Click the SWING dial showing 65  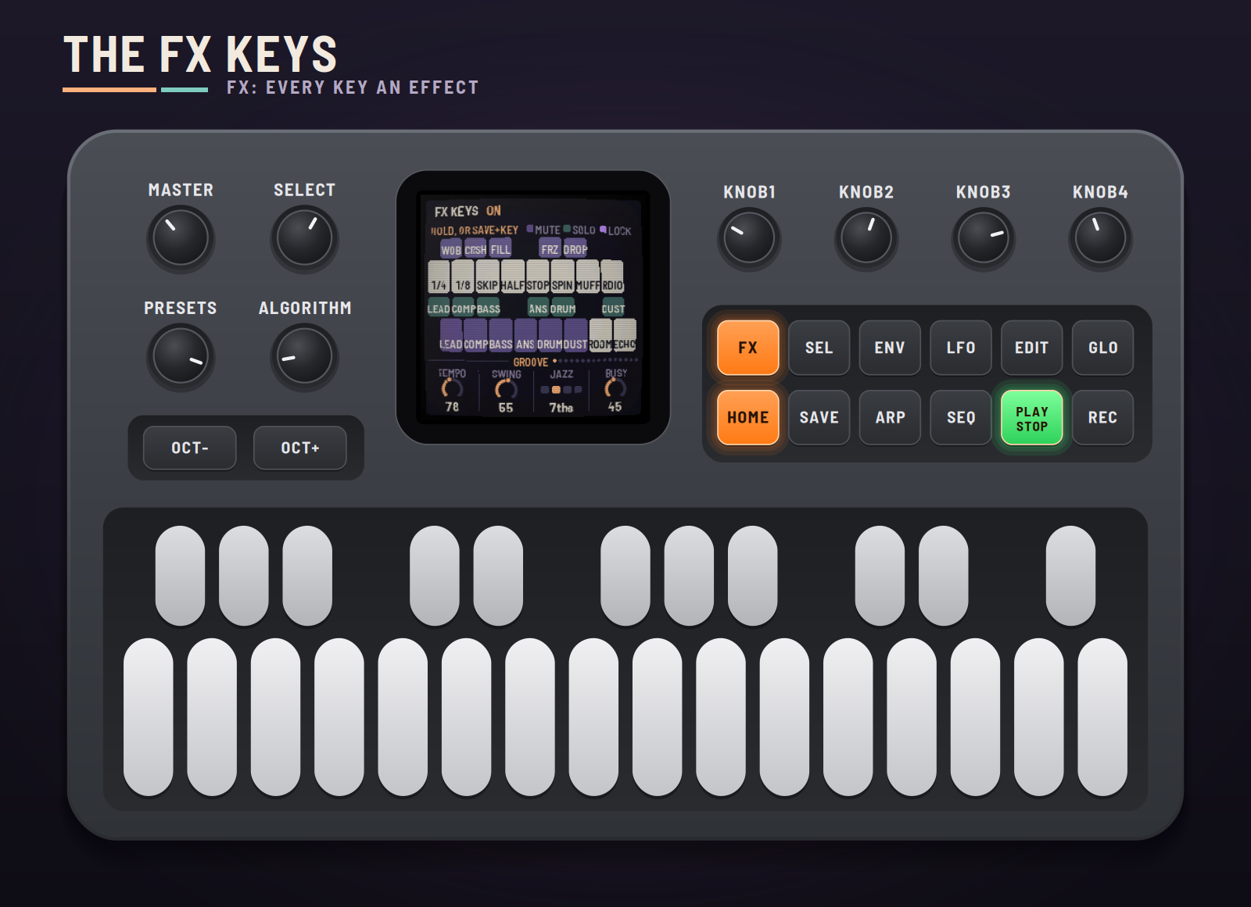(506, 389)
